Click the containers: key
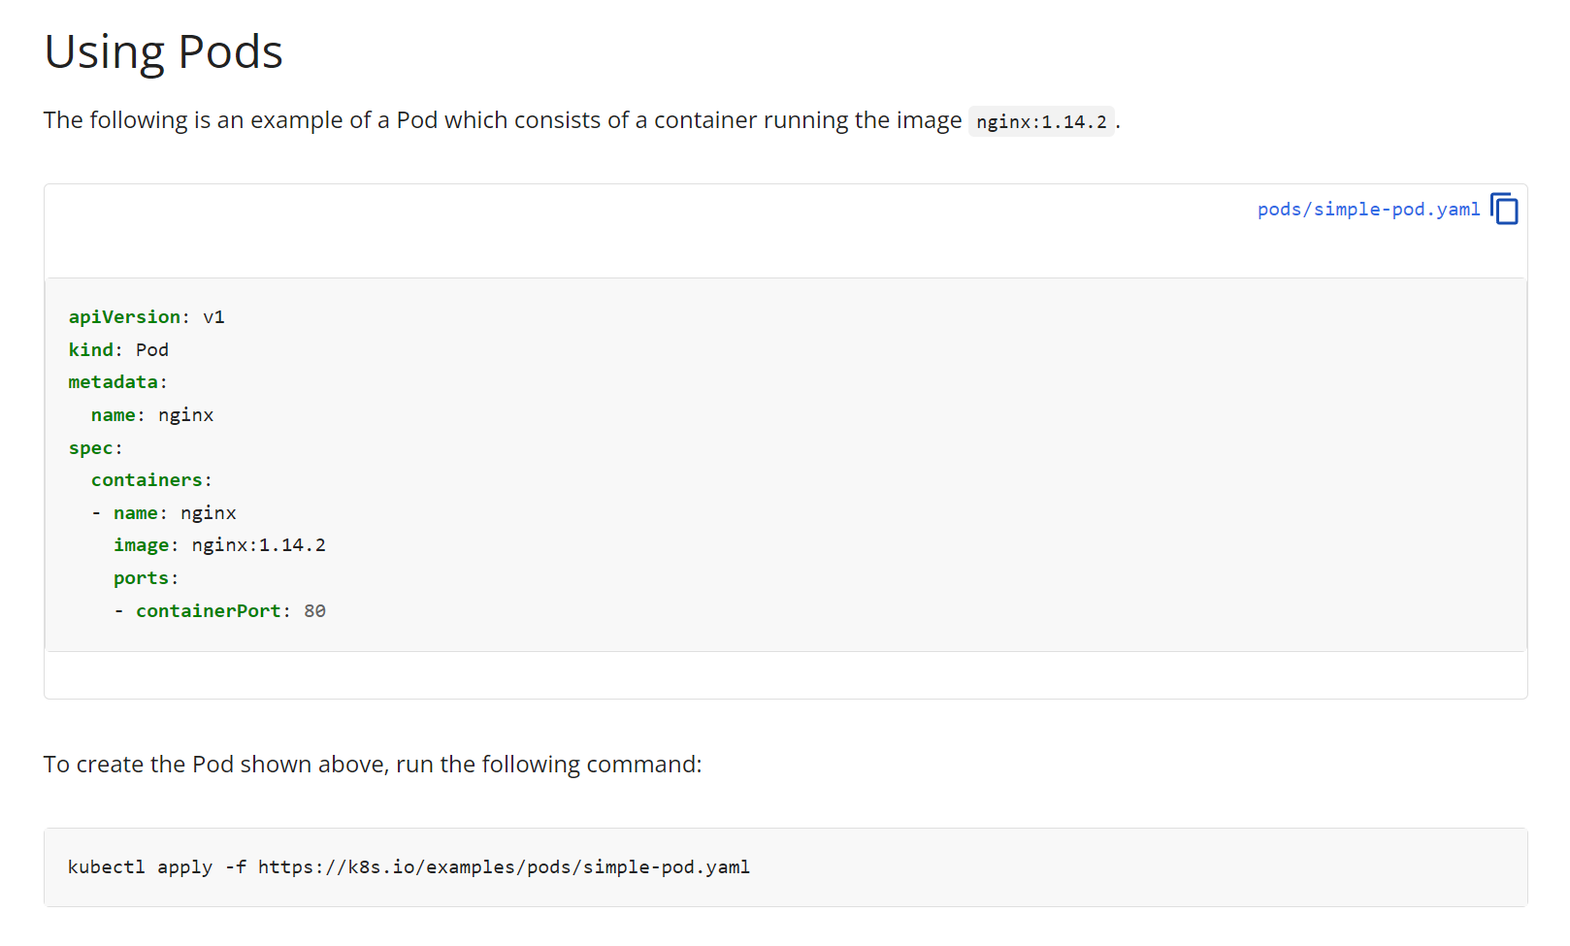The image size is (1570, 946). [151, 480]
